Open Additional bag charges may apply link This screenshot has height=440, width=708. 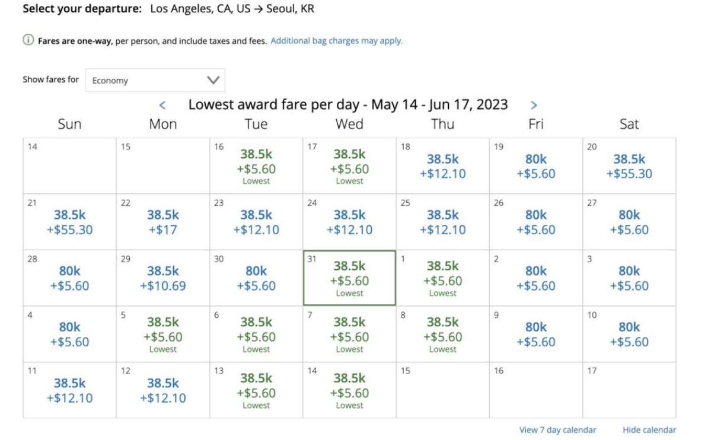[336, 41]
